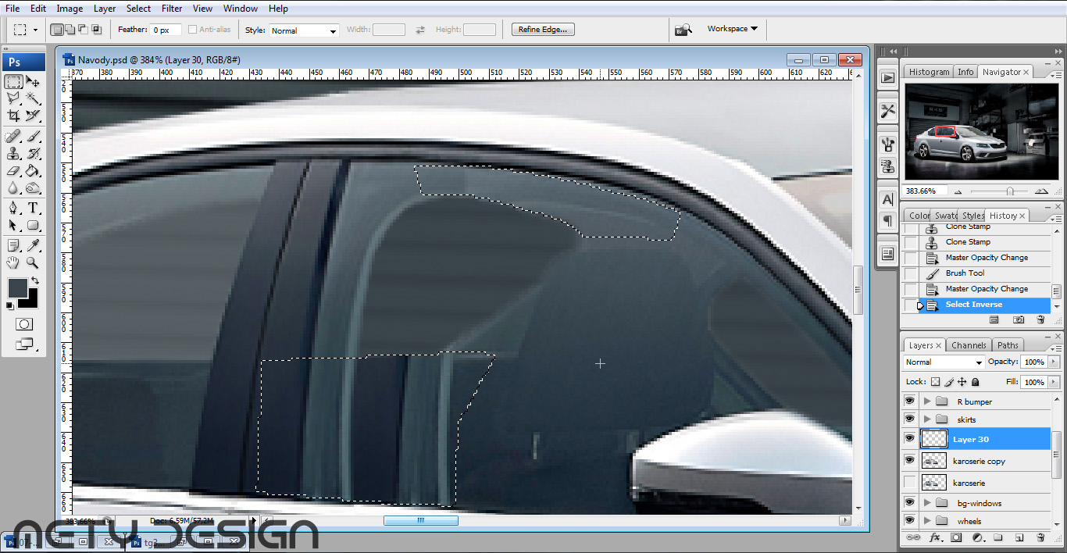Image resolution: width=1067 pixels, height=553 pixels.
Task: Expand the skirts group
Action: coord(927,419)
